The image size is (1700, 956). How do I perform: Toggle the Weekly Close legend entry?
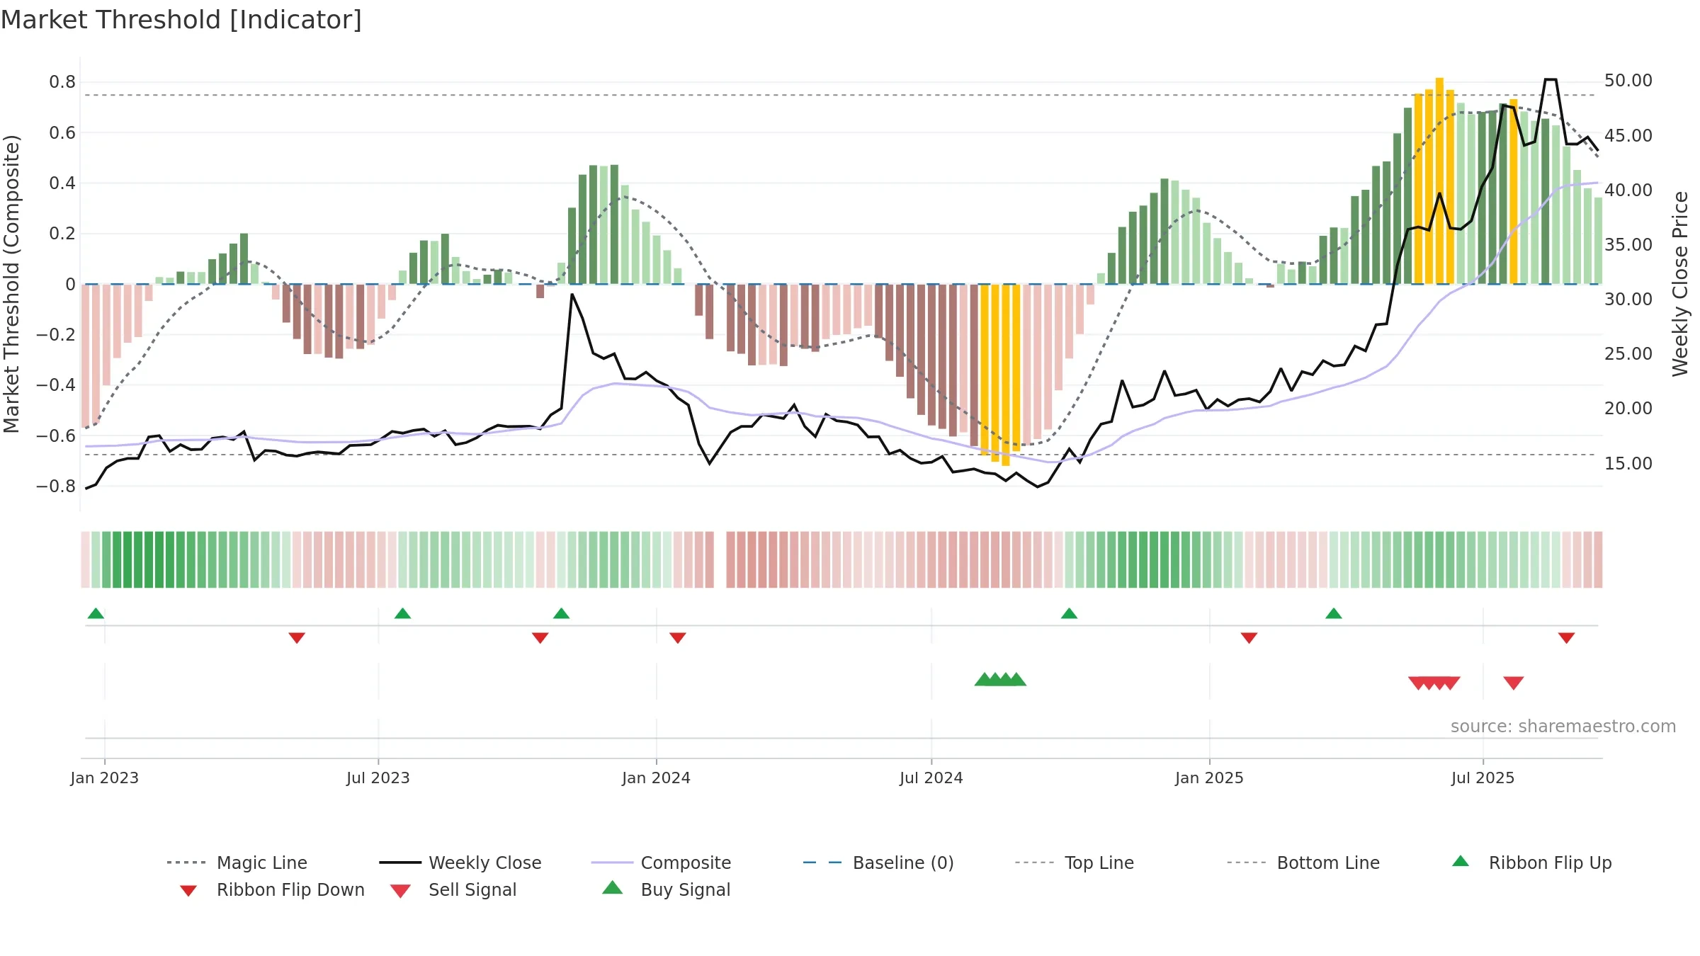point(460,863)
